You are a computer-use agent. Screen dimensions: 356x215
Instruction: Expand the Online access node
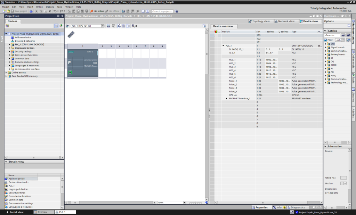tap(6, 73)
